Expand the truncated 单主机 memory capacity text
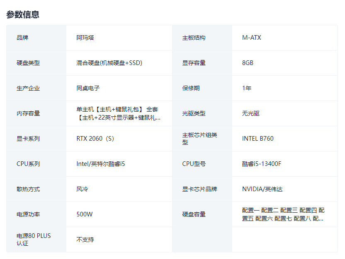This screenshot has width=345, height=259. [x=118, y=113]
